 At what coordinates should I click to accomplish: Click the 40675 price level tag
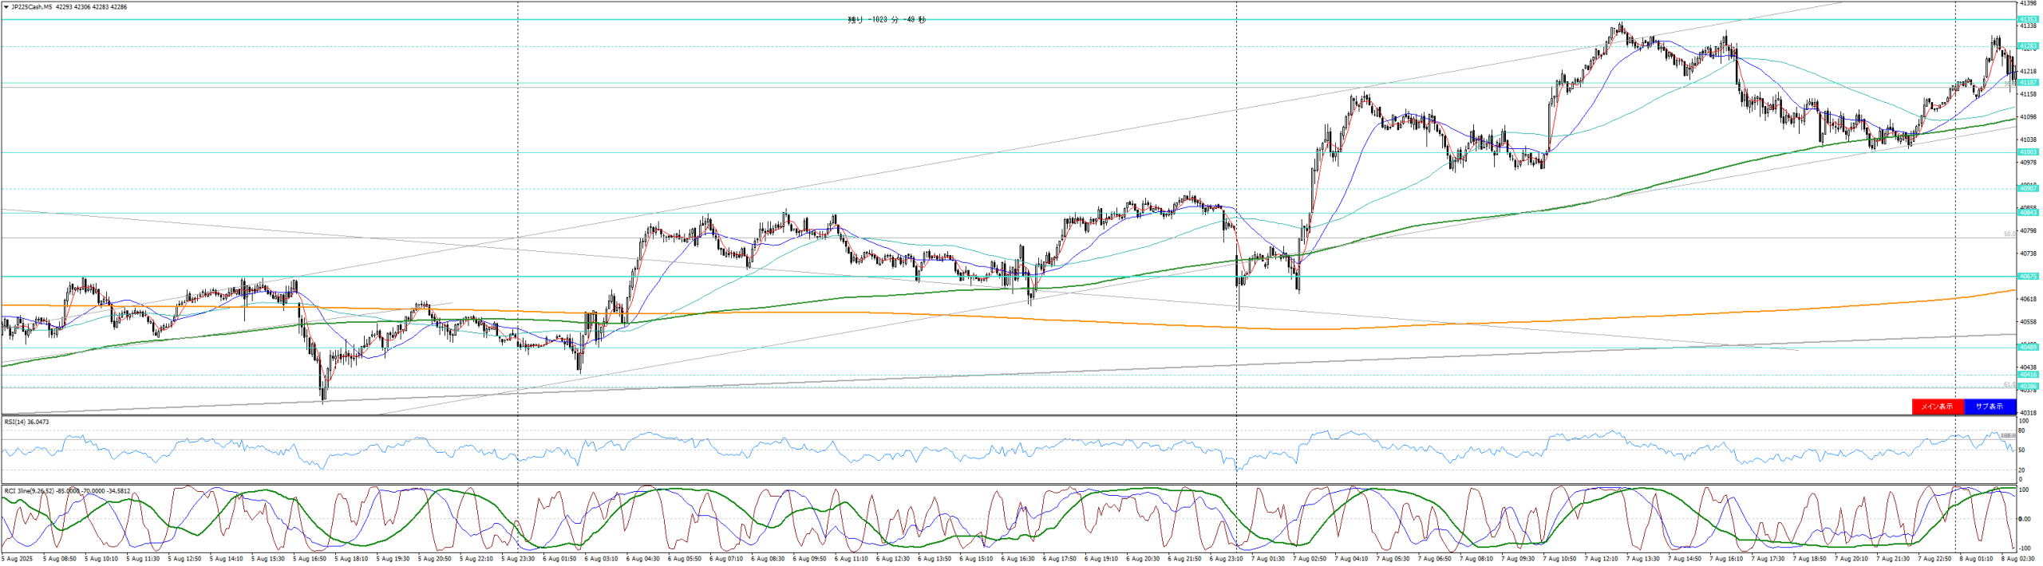[x=2028, y=276]
